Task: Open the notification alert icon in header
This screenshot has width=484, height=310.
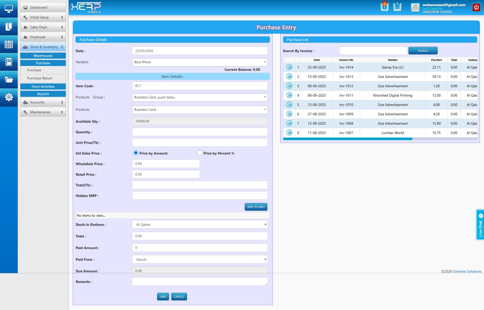Action: click(x=384, y=7)
